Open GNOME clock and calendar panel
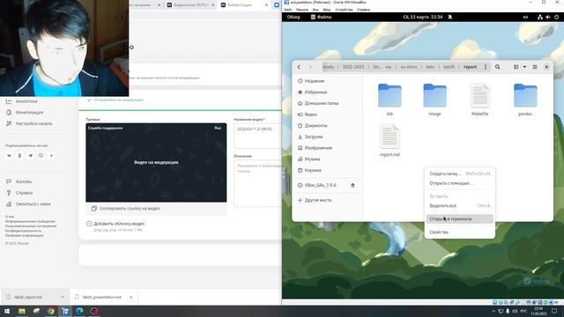564x317 pixels. coord(423,17)
